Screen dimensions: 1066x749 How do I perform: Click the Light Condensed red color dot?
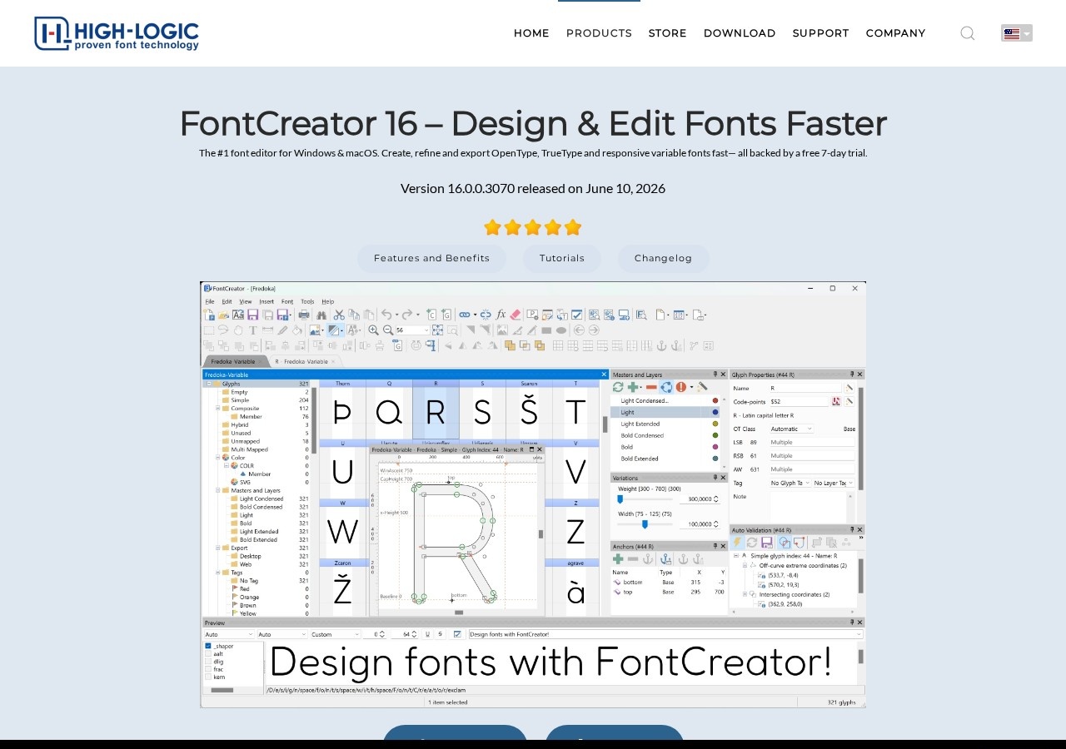715,400
